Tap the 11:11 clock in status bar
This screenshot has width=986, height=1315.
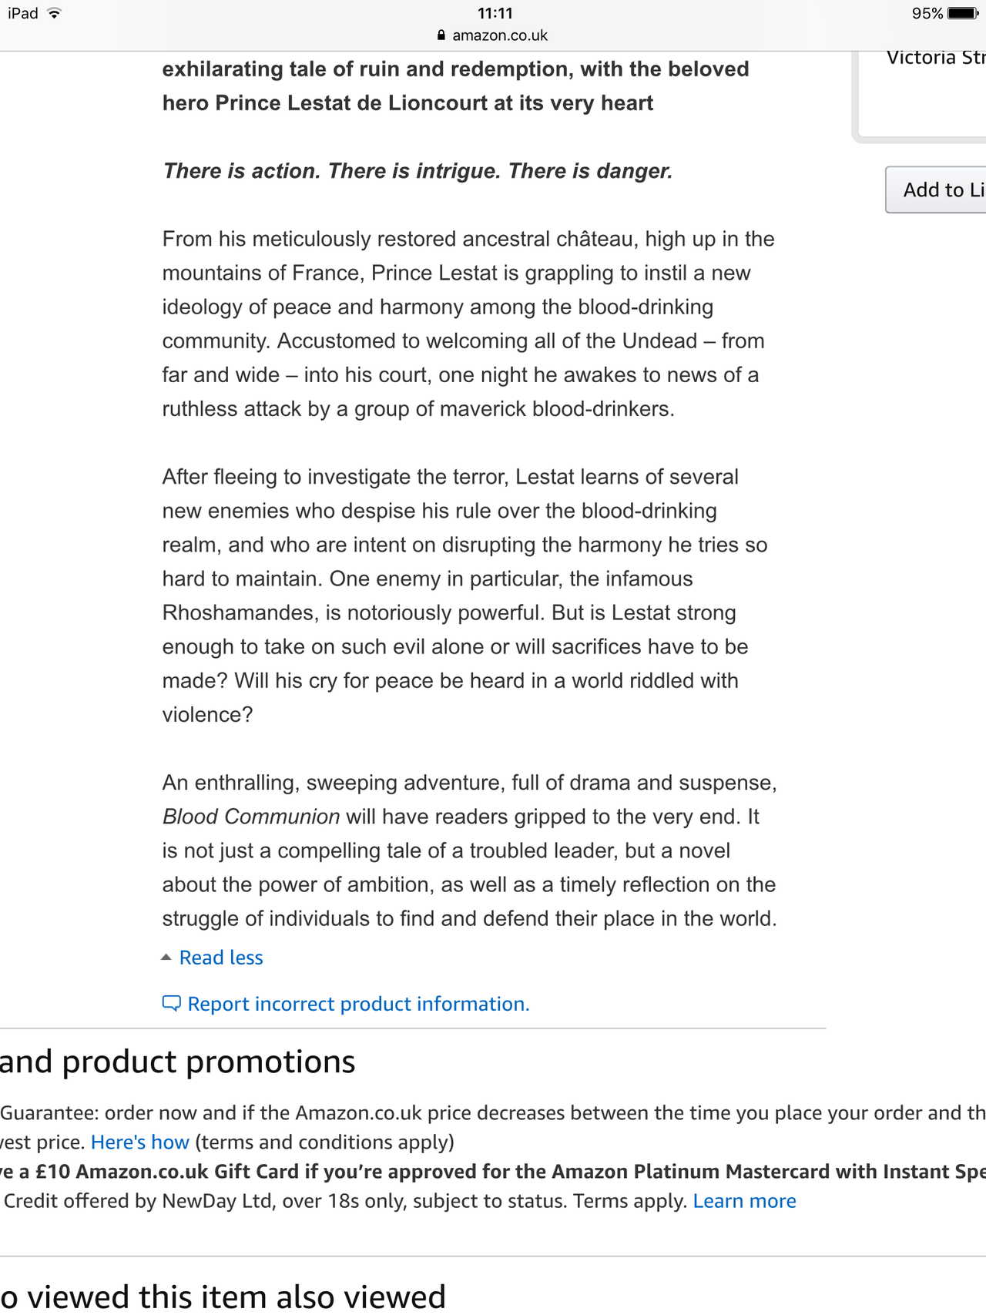pyautogui.click(x=495, y=13)
